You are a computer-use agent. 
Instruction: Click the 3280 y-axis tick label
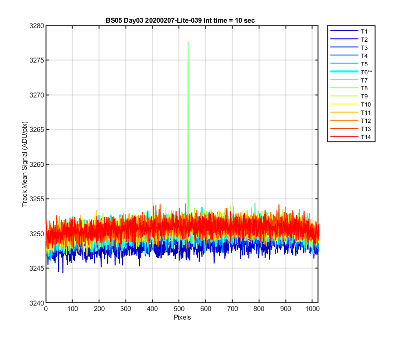click(37, 26)
